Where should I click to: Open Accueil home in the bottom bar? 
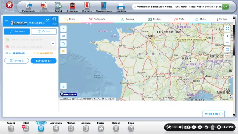pyautogui.click(x=11, y=127)
